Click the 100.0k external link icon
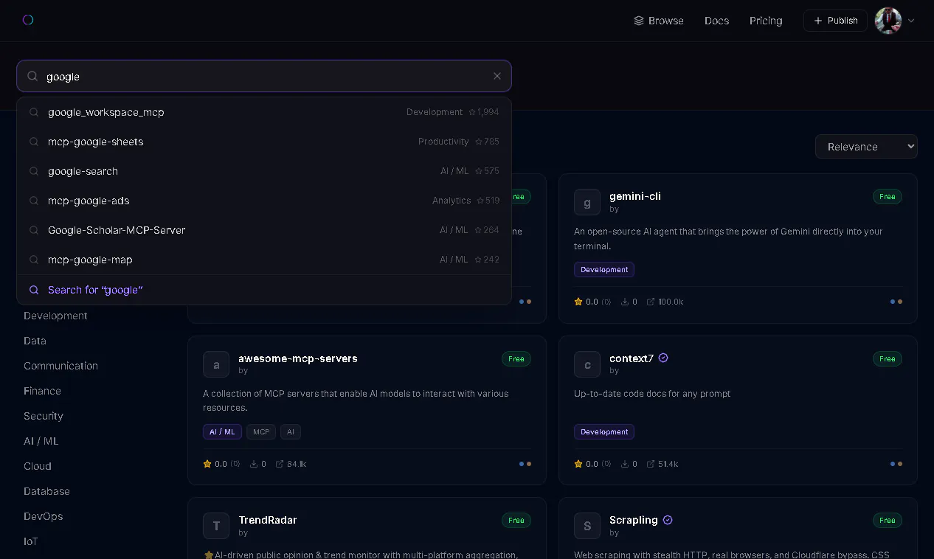Image resolution: width=934 pixels, height=559 pixels. point(651,302)
